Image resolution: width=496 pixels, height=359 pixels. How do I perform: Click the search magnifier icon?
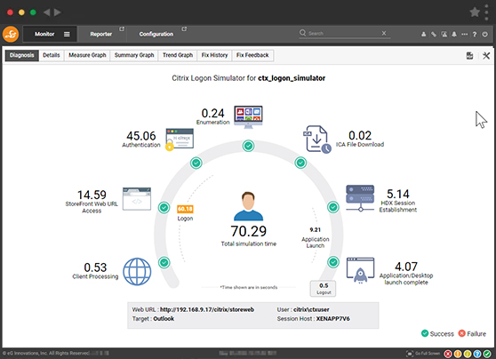pyautogui.click(x=303, y=33)
